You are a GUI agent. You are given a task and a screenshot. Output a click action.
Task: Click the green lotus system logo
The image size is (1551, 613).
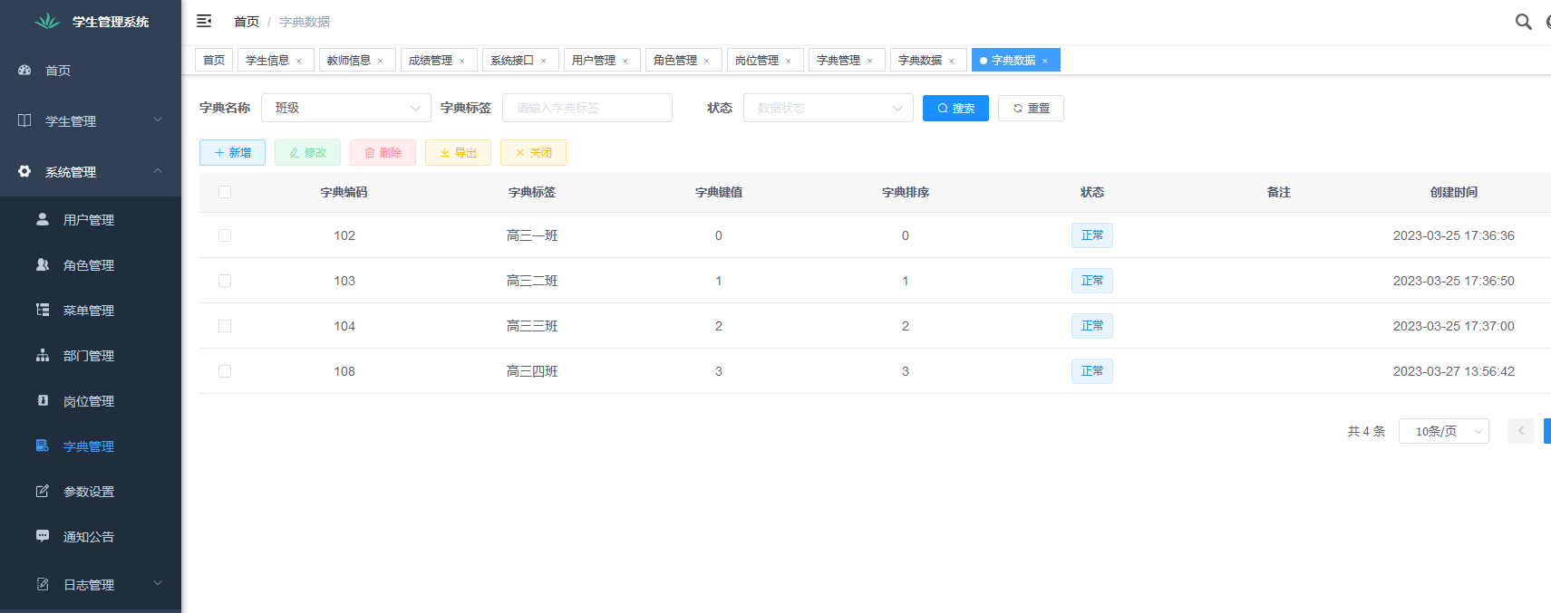click(47, 21)
